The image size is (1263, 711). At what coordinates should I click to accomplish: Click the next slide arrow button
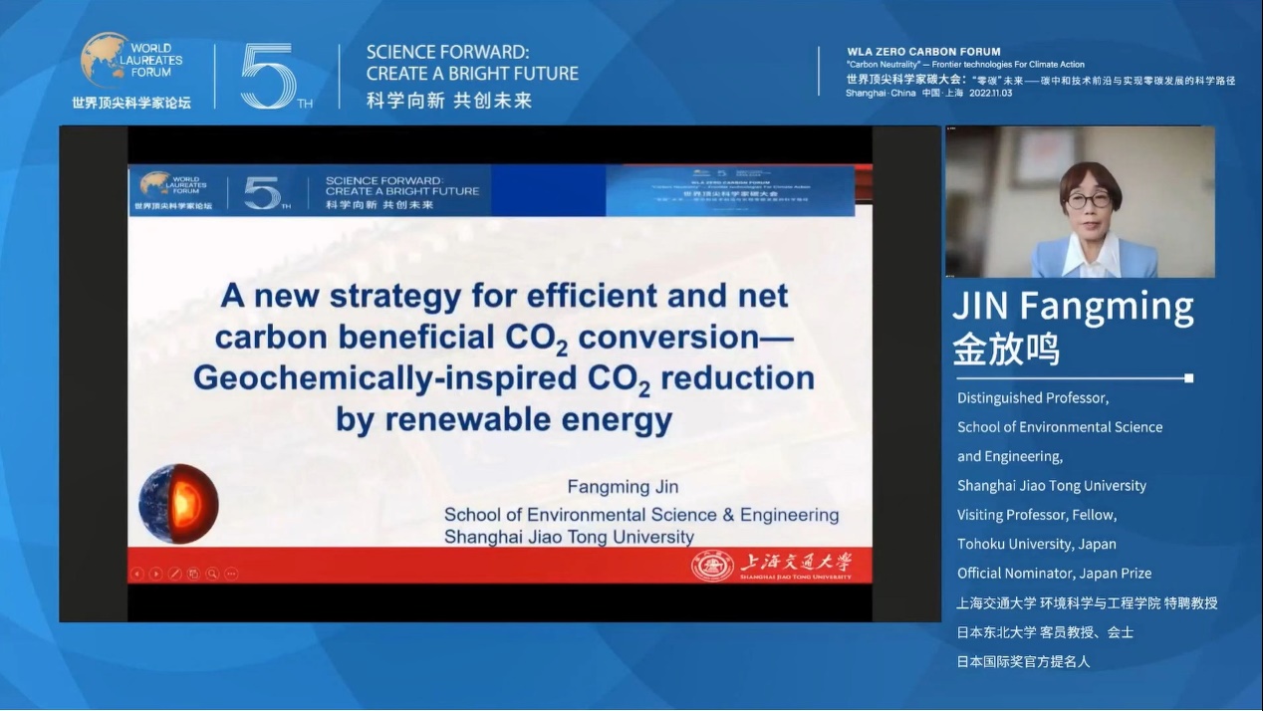(x=156, y=574)
